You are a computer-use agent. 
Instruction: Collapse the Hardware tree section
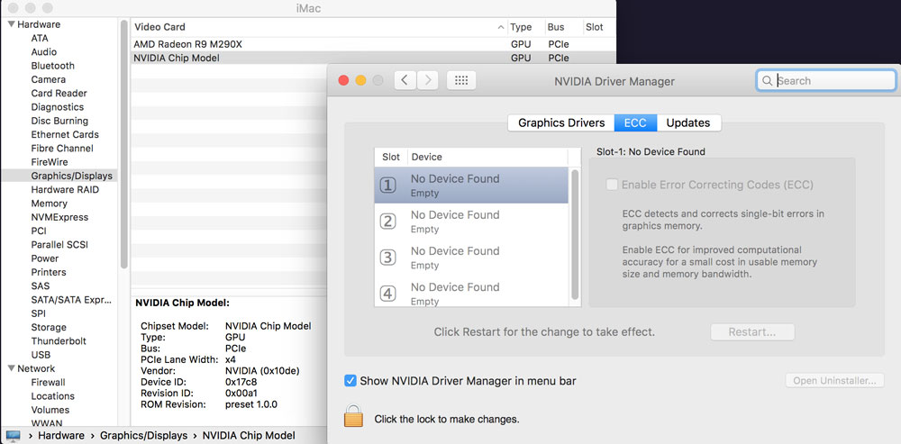click(x=11, y=24)
